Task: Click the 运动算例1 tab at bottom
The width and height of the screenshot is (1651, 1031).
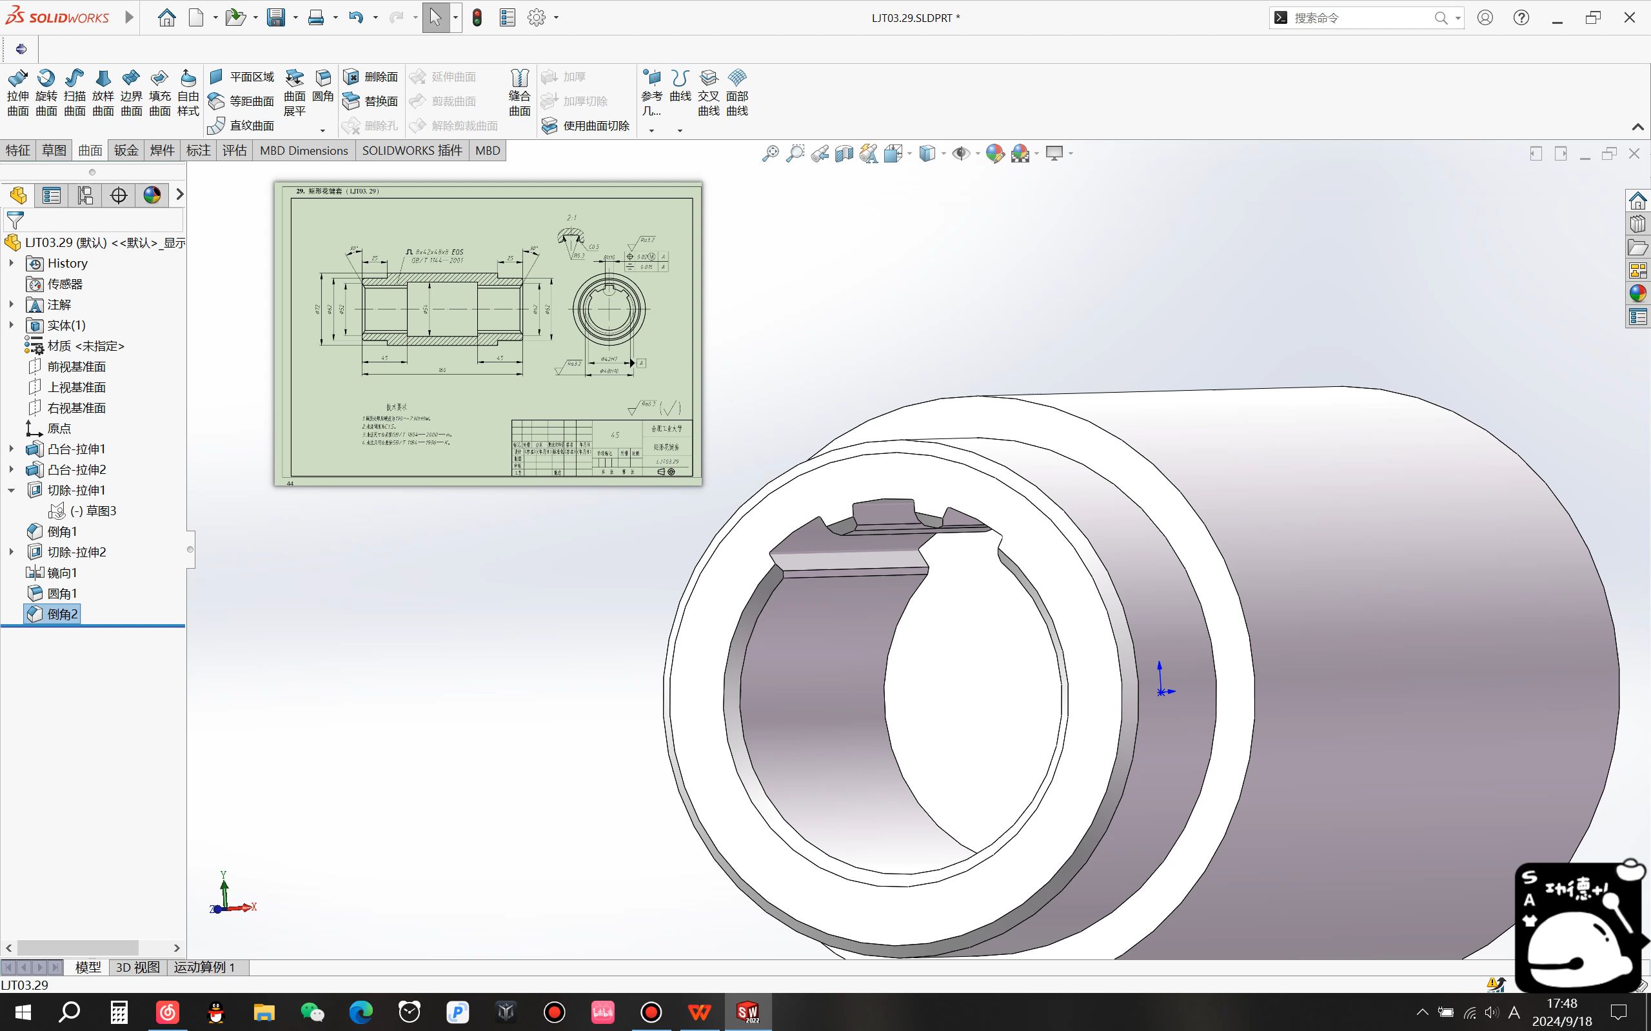Action: coord(206,966)
